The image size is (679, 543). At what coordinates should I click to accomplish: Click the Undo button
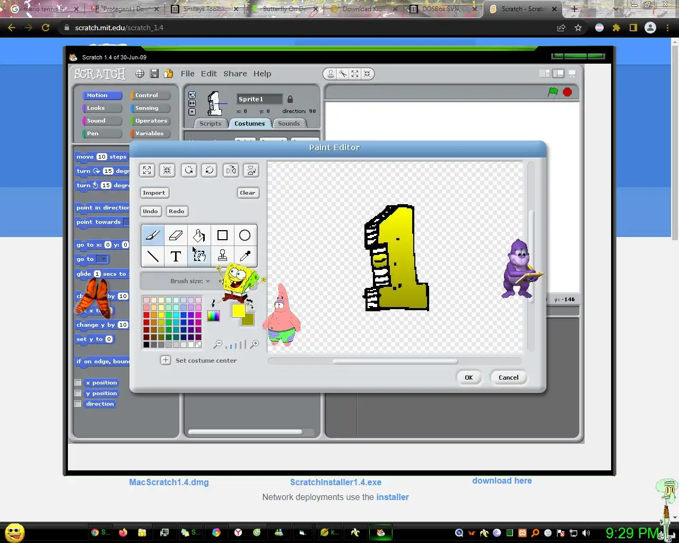pyautogui.click(x=150, y=211)
